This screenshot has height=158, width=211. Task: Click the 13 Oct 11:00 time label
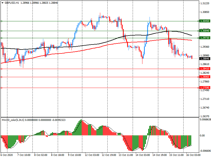pos(126,155)
